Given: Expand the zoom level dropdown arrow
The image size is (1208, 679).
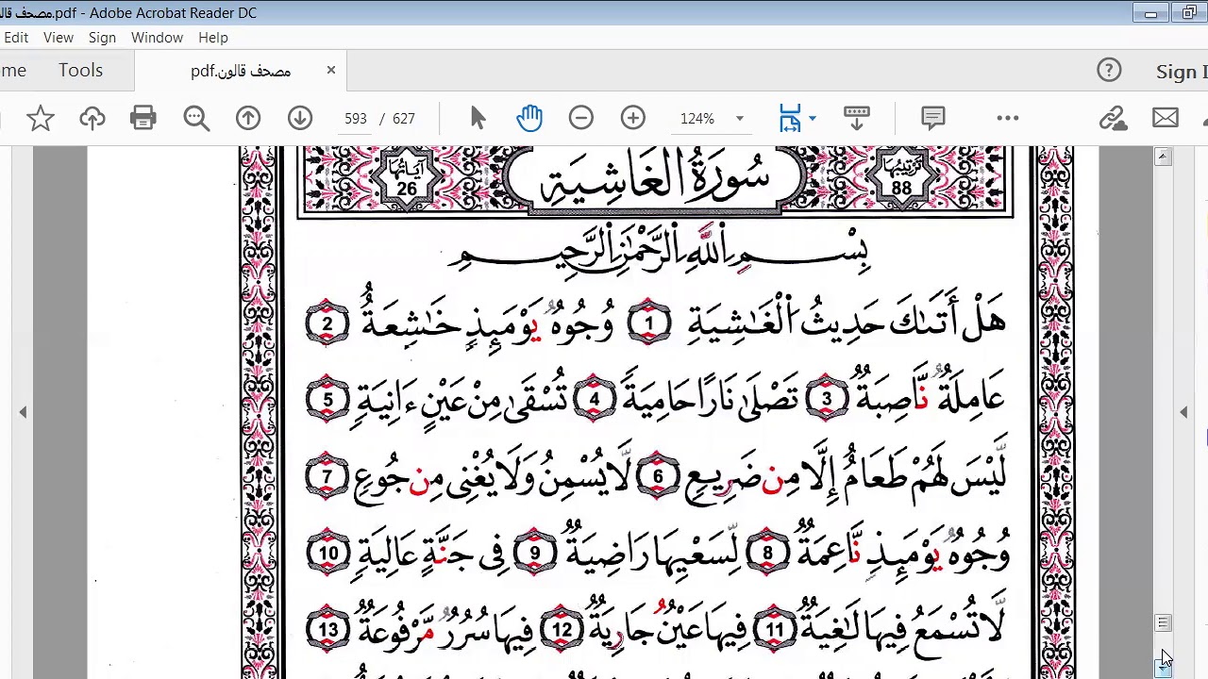Looking at the screenshot, I should [x=740, y=119].
